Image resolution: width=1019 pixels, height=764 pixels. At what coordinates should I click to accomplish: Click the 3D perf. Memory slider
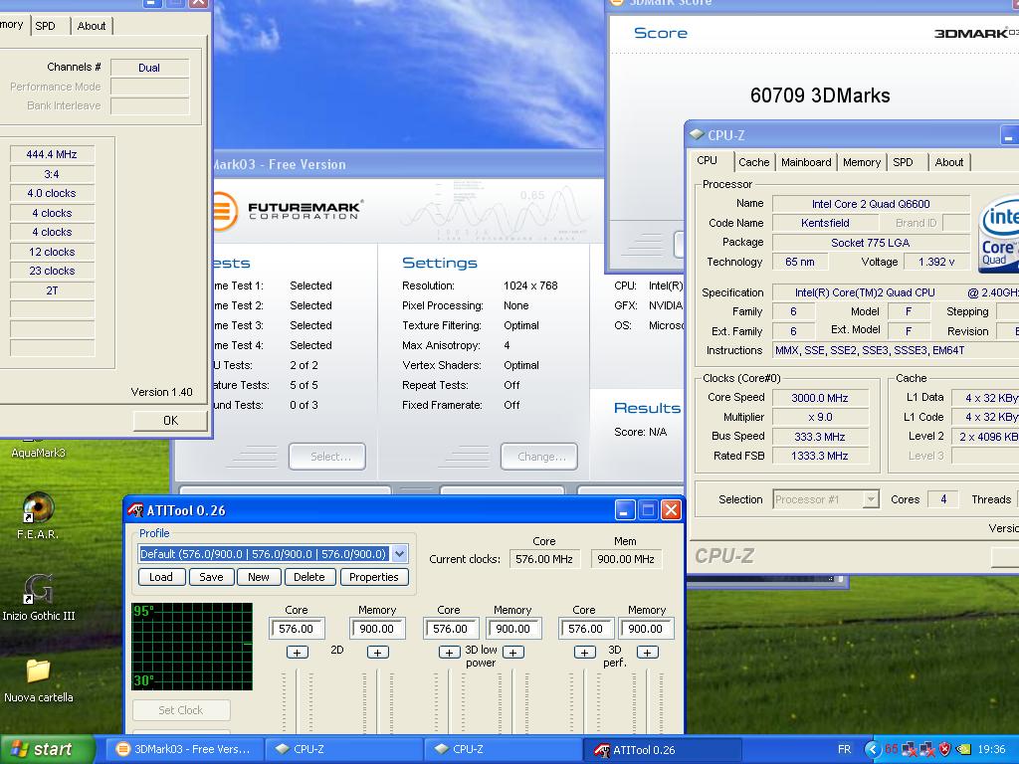click(x=647, y=703)
